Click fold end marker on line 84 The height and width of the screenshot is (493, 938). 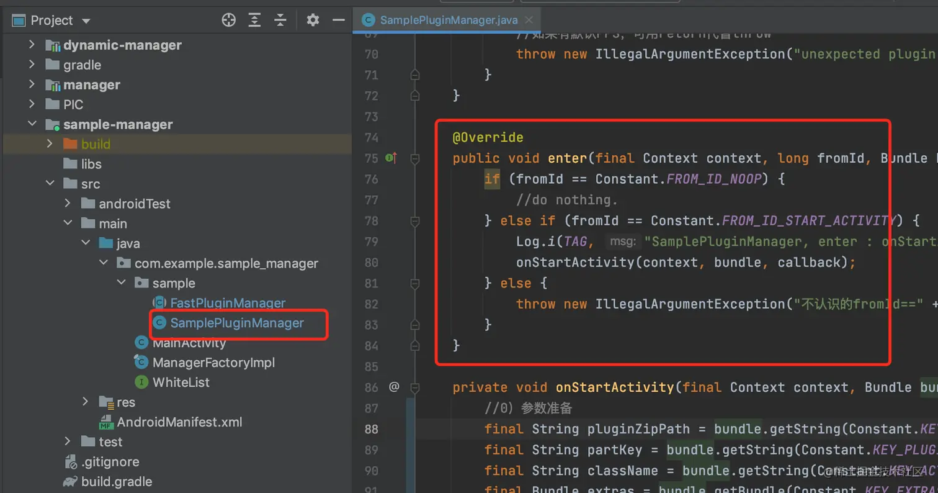(415, 346)
